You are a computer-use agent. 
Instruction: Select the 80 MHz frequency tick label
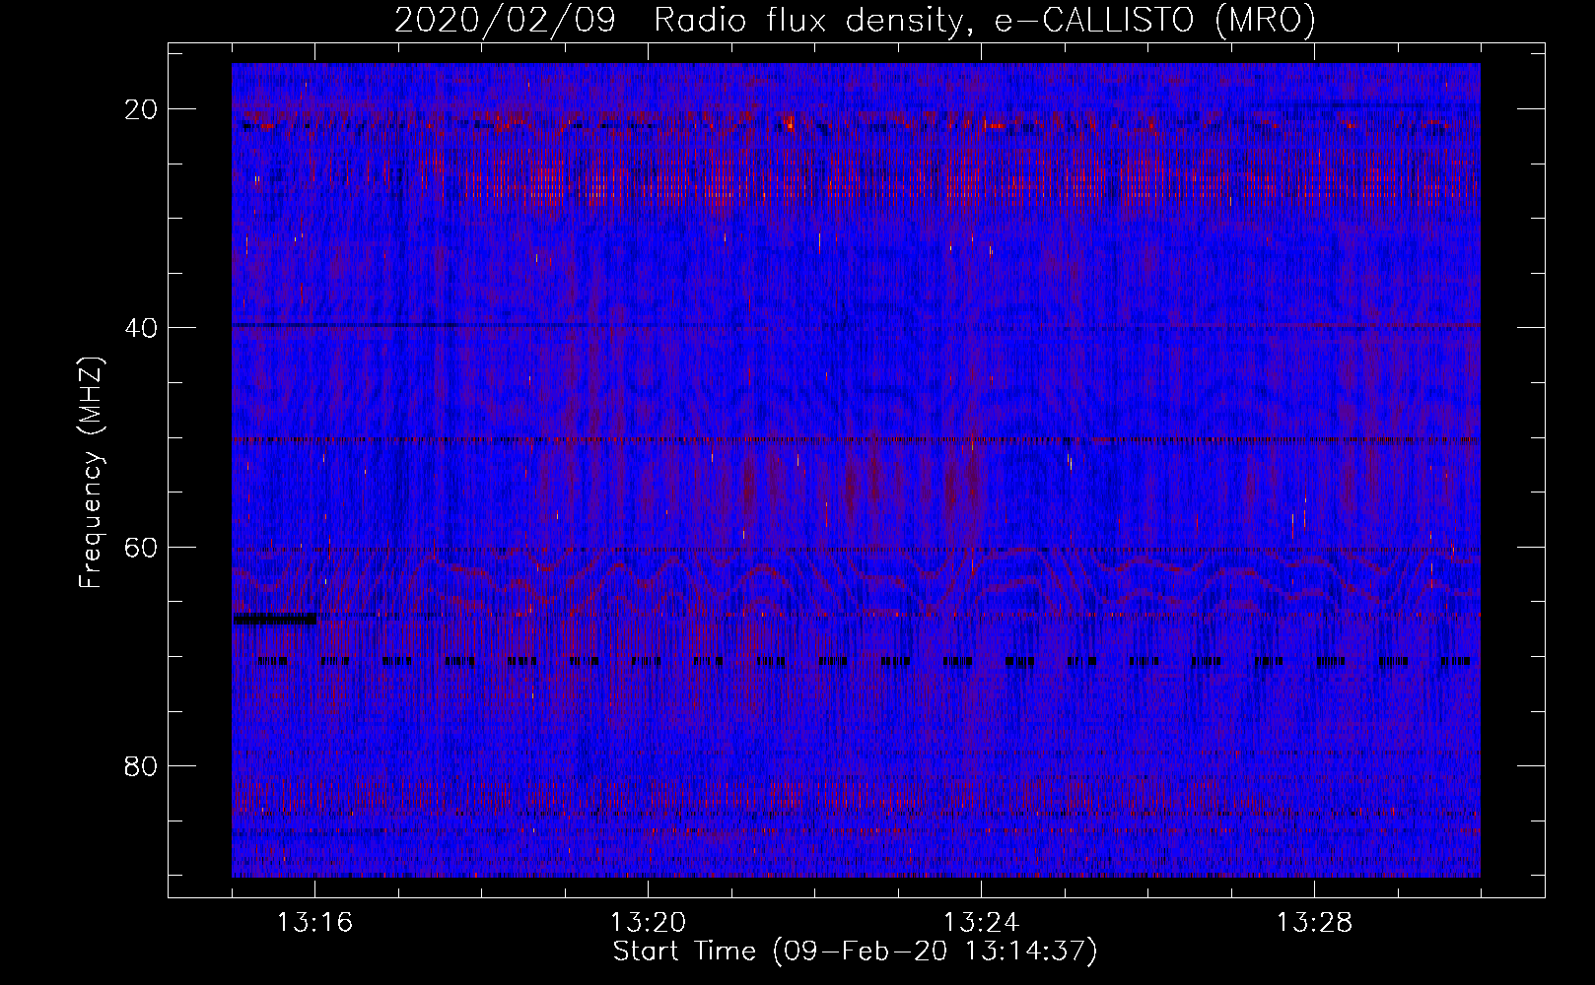pyautogui.click(x=142, y=765)
